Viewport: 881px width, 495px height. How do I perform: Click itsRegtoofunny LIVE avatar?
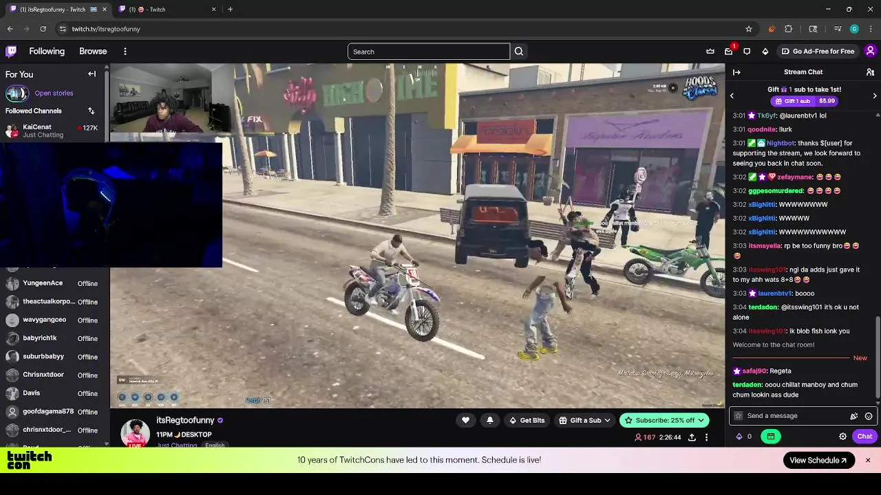(x=136, y=433)
